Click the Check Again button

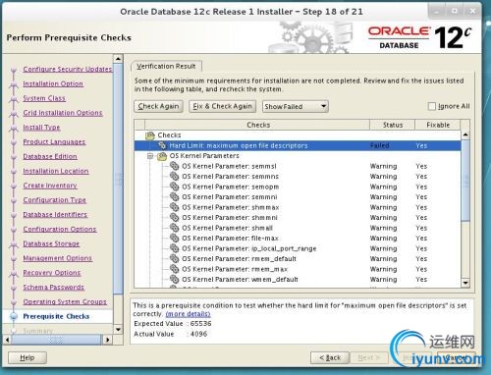tap(158, 106)
